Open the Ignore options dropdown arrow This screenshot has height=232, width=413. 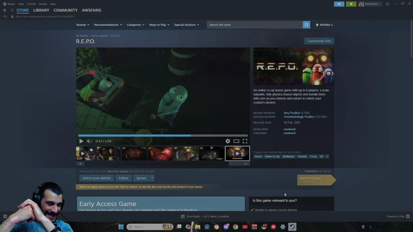[152, 178]
